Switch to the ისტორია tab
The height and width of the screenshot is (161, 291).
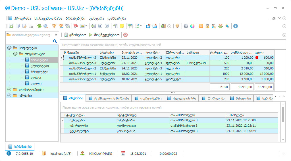(x=73, y=98)
